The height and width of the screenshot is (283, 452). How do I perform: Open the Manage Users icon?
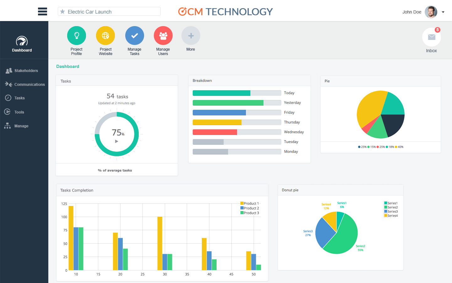[x=163, y=36]
